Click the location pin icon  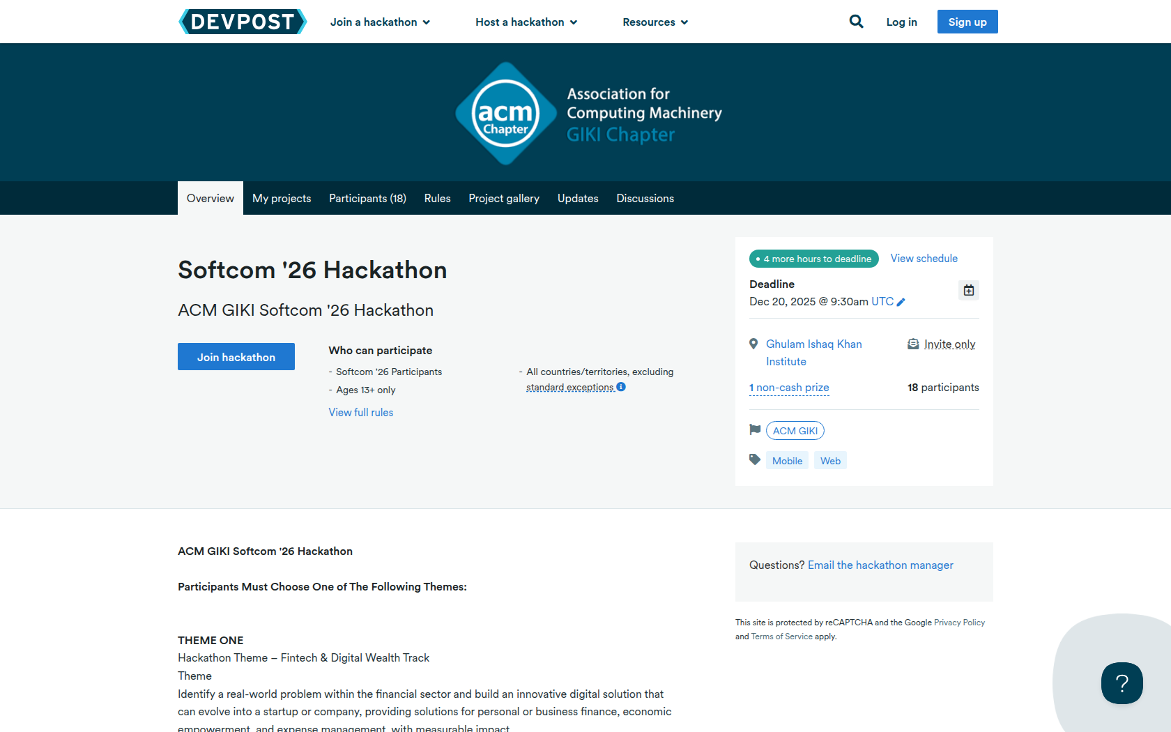[x=753, y=344]
